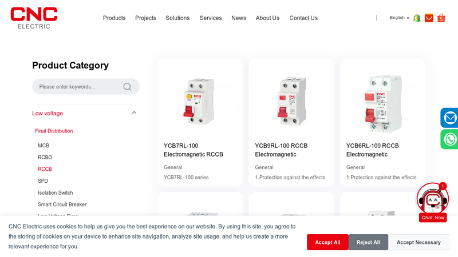Open YCB9RL-100 RCCB product image

tap(291, 101)
